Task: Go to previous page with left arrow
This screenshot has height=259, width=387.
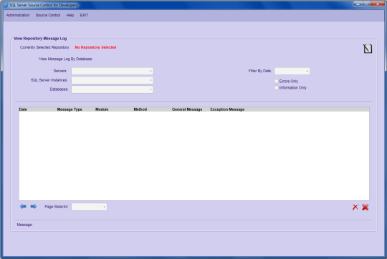Action: pos(23,206)
